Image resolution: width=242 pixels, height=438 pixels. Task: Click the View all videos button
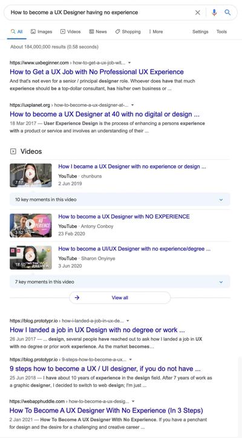(x=120, y=297)
